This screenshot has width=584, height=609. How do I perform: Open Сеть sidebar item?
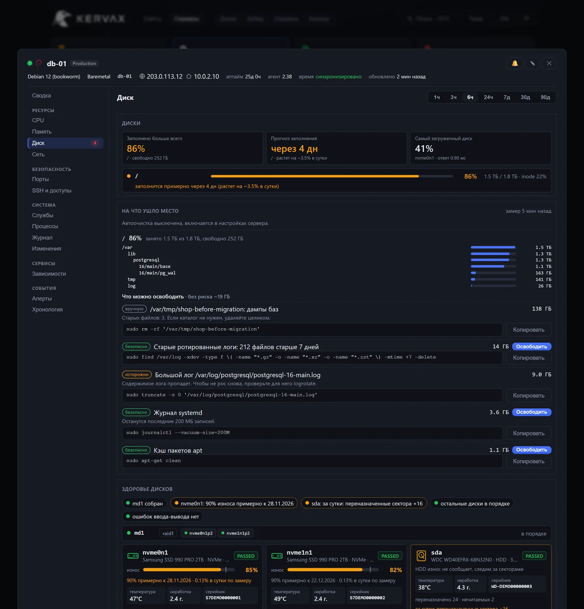point(66,155)
